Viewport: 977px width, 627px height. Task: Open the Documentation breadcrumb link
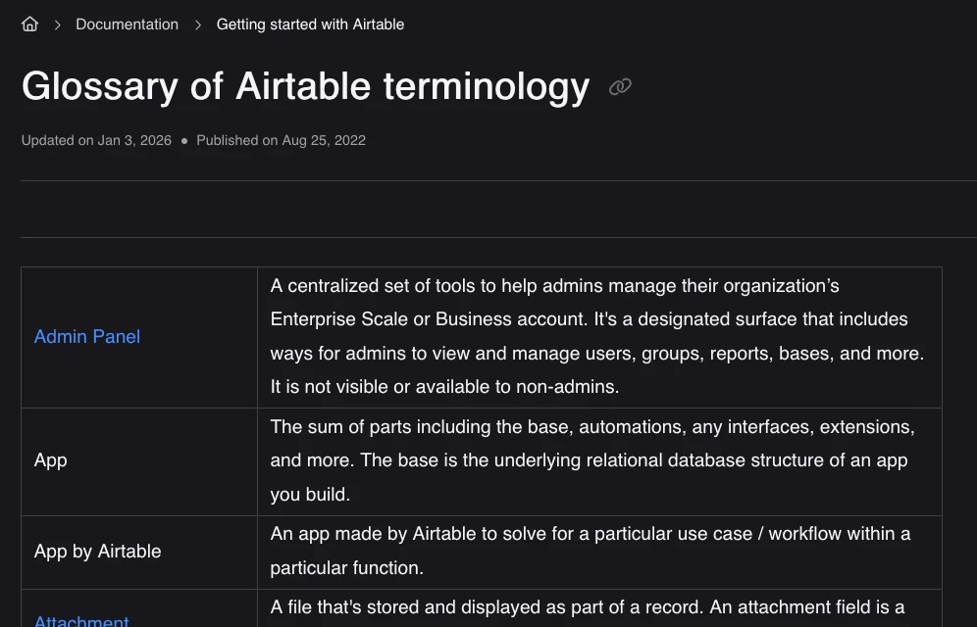(128, 24)
